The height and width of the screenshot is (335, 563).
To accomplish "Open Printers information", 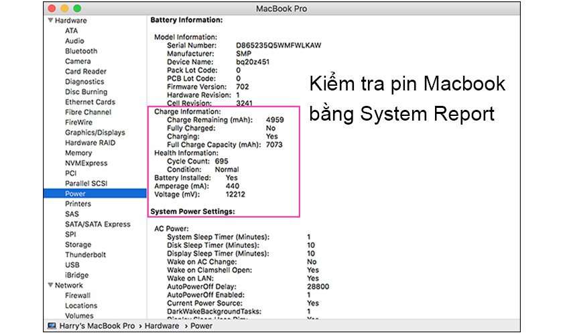I will [78, 204].
